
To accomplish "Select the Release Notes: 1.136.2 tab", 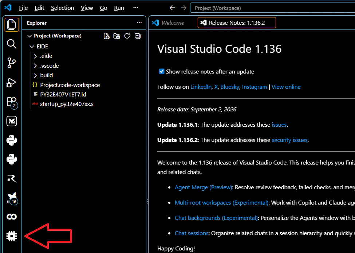I will click(237, 23).
